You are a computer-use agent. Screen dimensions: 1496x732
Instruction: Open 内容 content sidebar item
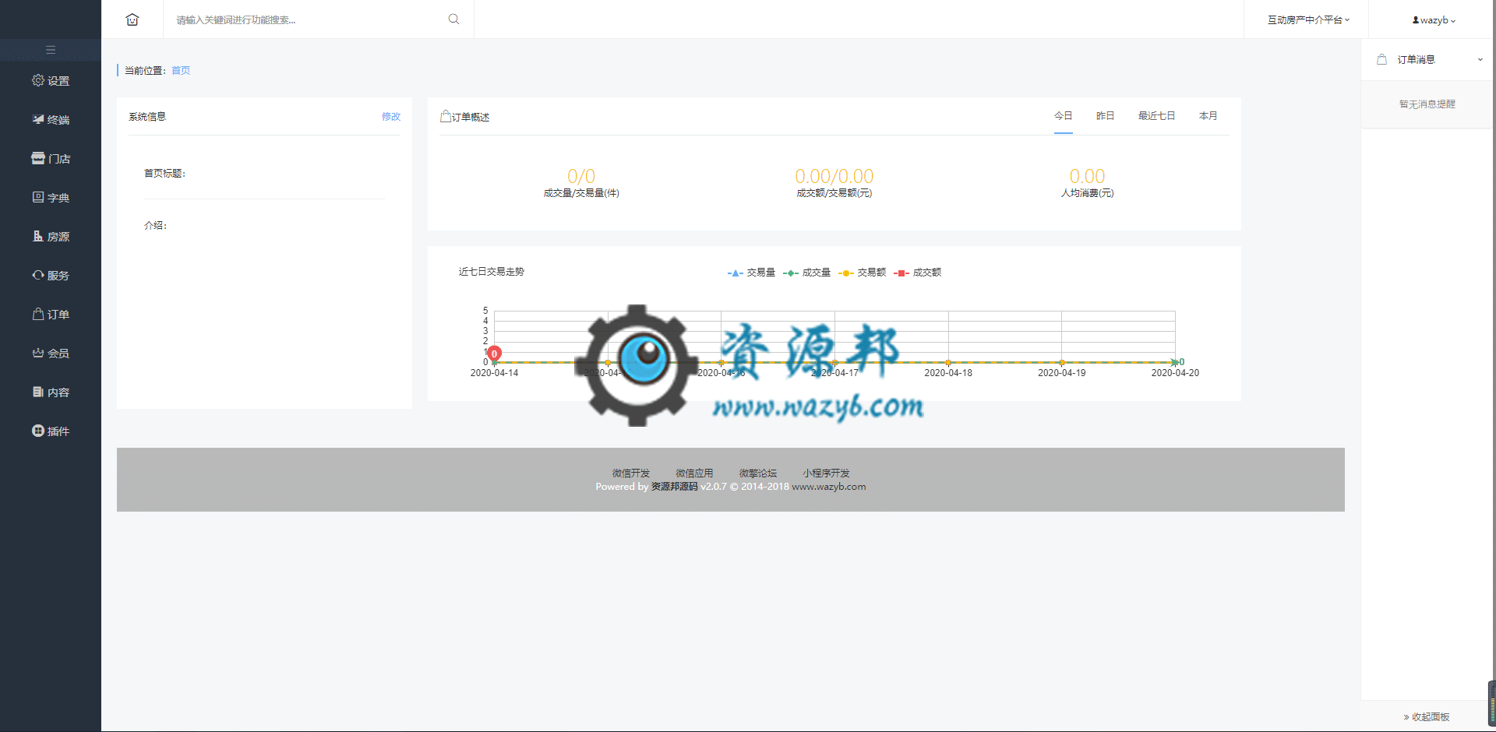(x=51, y=392)
